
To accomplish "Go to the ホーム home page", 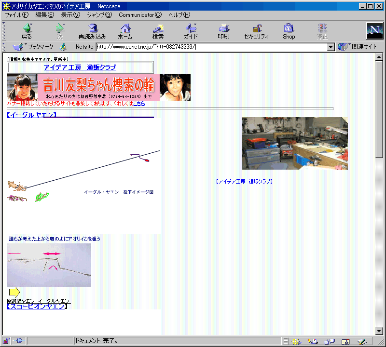I will point(125,31).
